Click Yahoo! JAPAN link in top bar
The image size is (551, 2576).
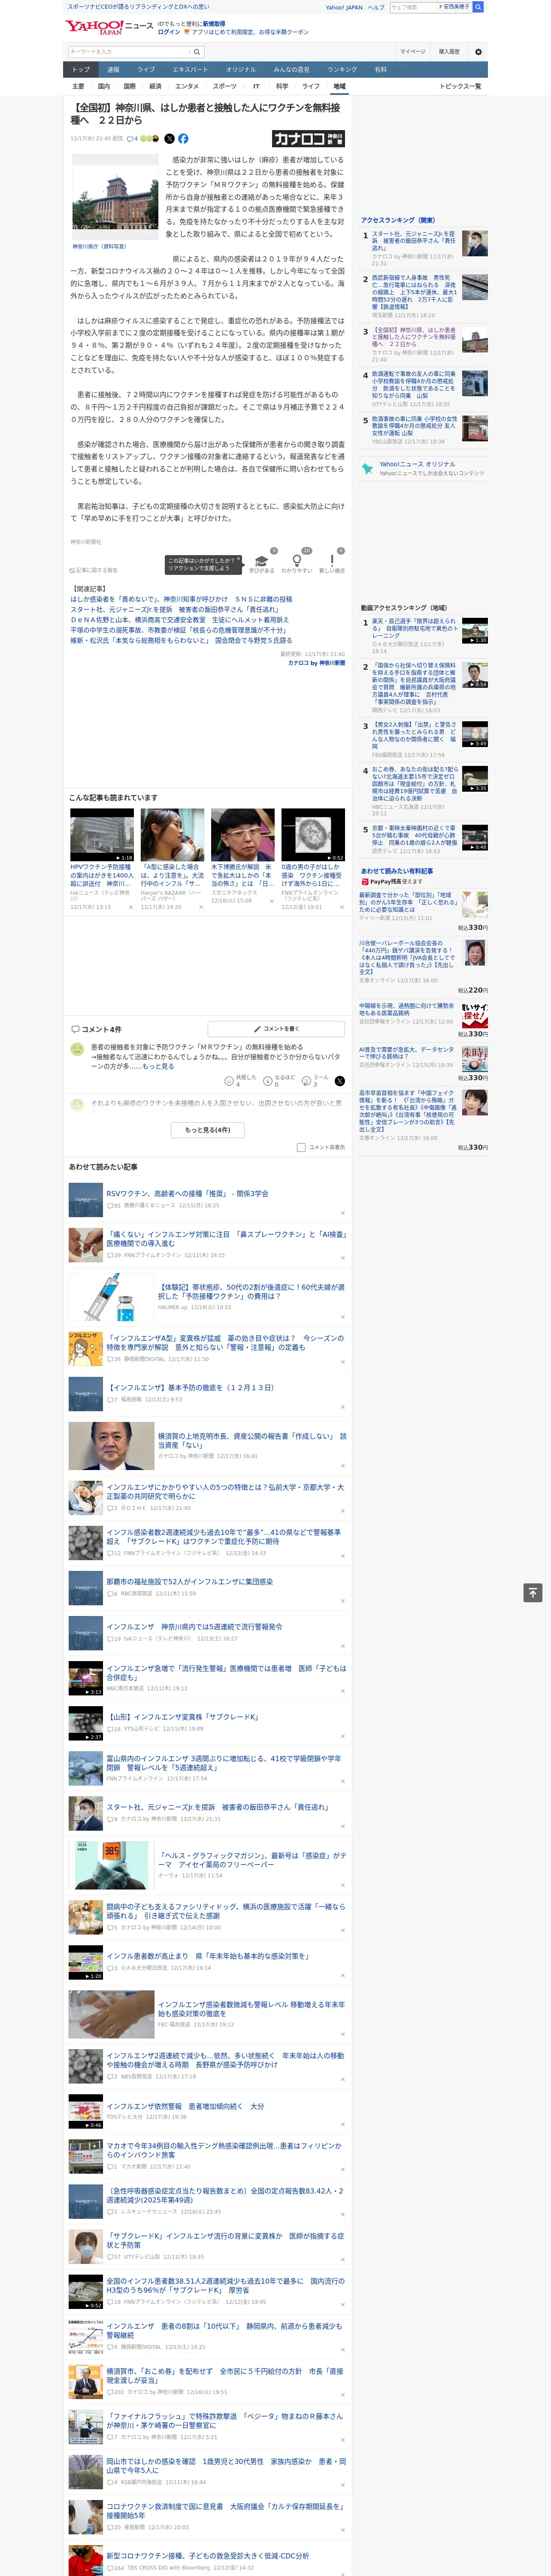point(344,7)
